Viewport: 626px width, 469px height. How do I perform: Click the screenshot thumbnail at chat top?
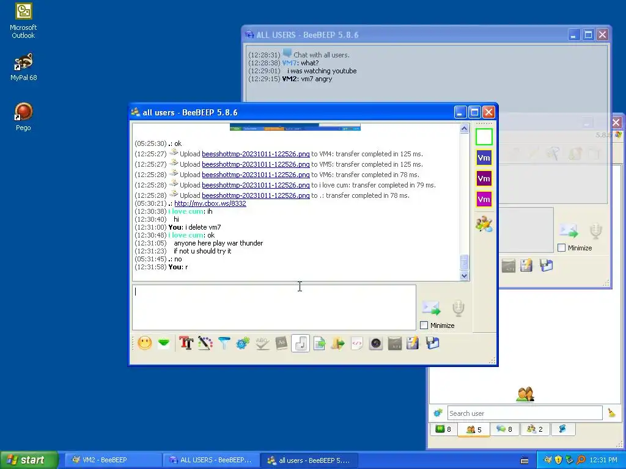click(x=295, y=127)
